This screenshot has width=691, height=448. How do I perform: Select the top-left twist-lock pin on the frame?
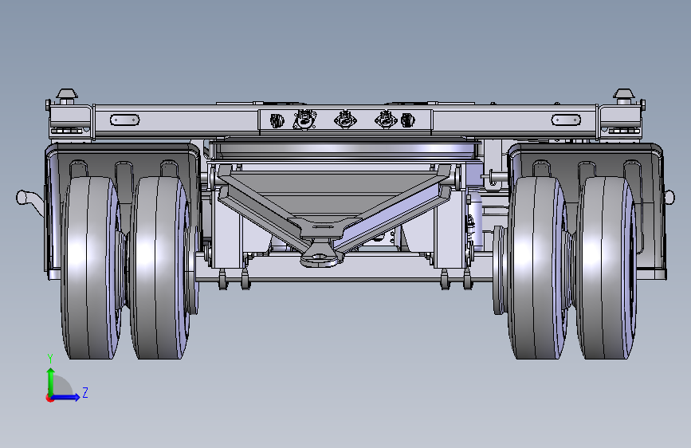click(x=67, y=96)
